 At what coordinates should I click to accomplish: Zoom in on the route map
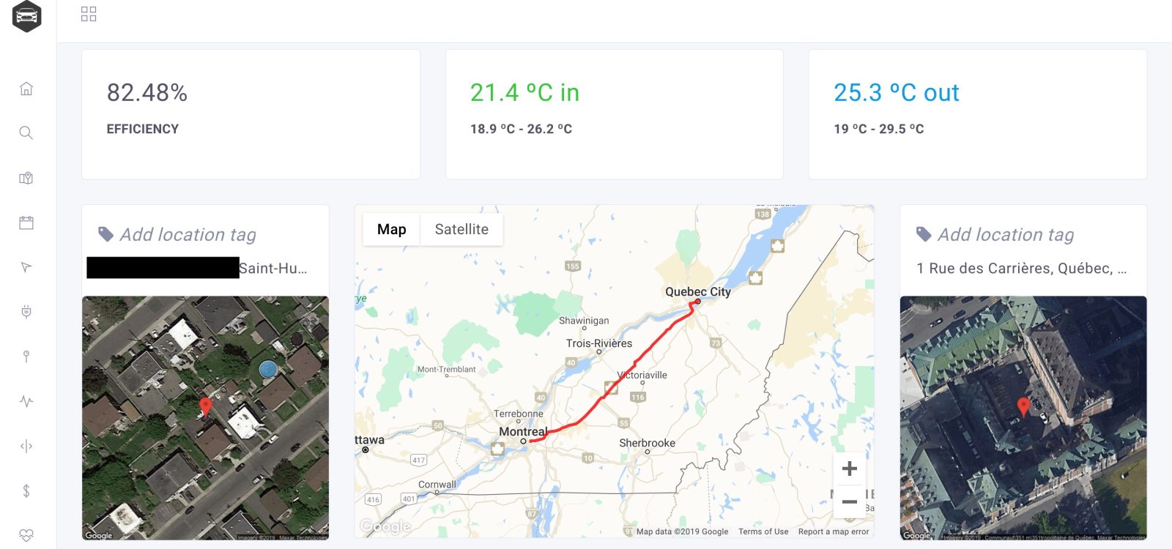(x=850, y=468)
